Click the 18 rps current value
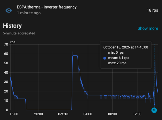This screenshot has width=162, height=120. coord(152,10)
